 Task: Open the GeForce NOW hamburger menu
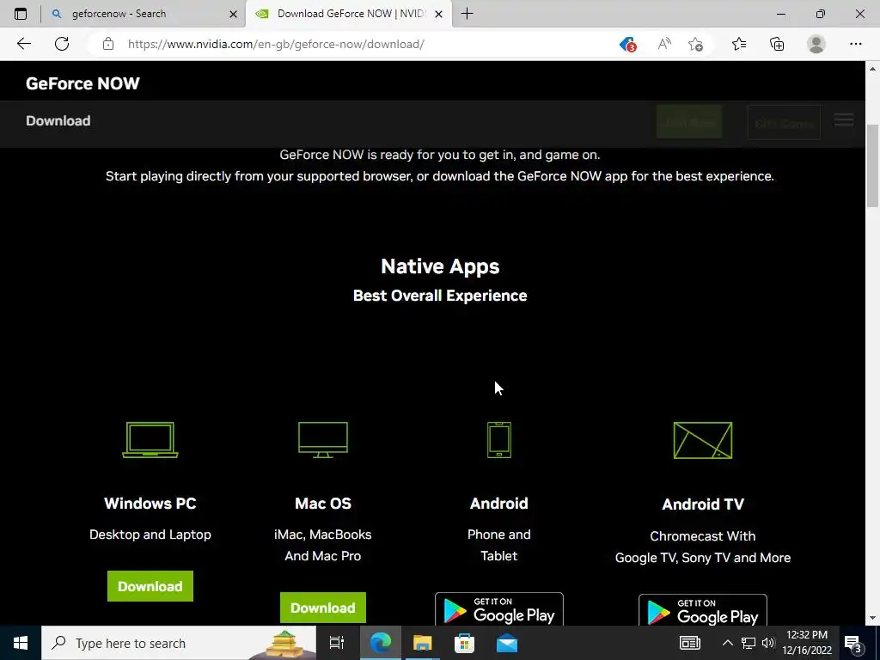pyautogui.click(x=844, y=120)
